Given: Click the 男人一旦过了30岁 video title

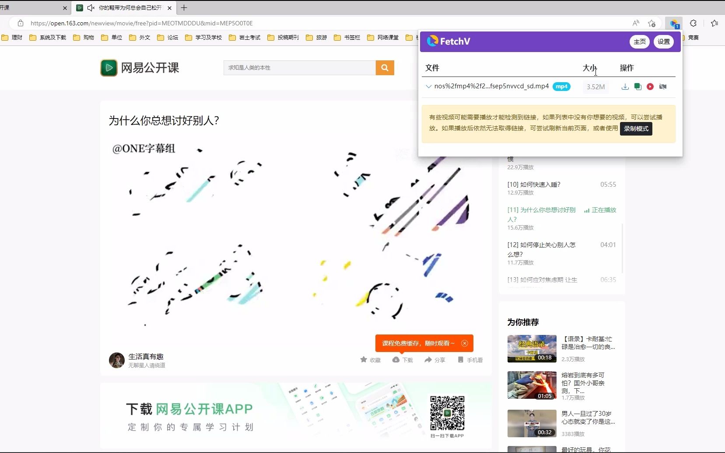Looking at the screenshot, I should click(588, 418).
